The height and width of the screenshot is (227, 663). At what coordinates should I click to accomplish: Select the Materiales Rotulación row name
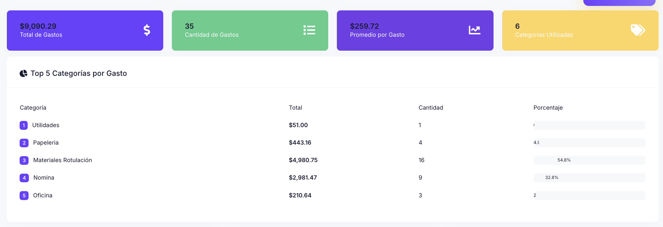point(62,160)
